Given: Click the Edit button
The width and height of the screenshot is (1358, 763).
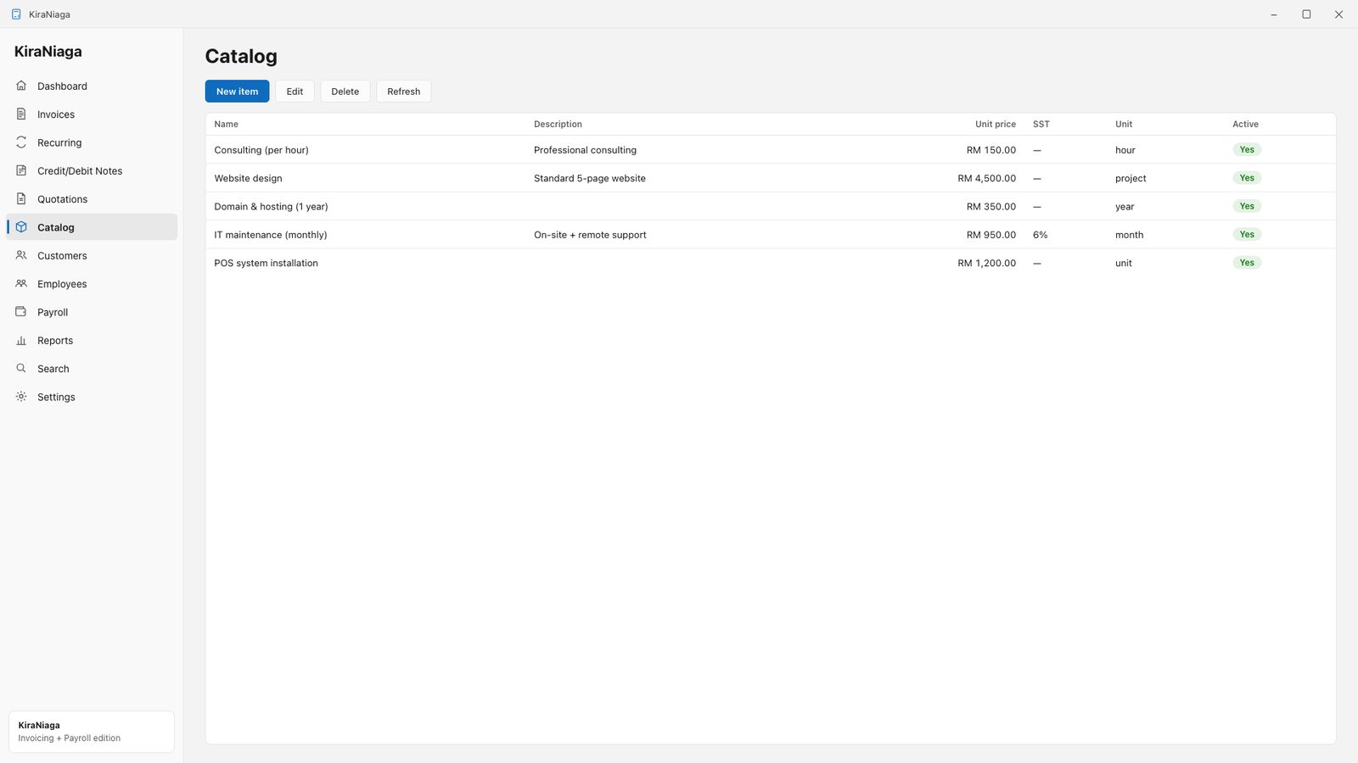Looking at the screenshot, I should (295, 92).
